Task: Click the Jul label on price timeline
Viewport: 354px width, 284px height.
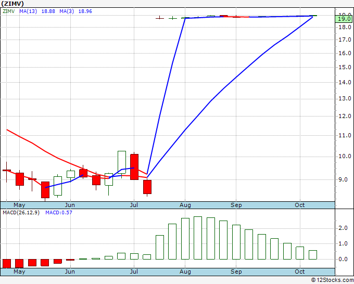Action: (134, 205)
